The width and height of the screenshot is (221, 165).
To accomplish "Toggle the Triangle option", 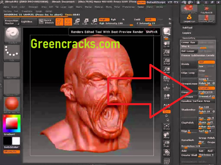I will [206, 88].
